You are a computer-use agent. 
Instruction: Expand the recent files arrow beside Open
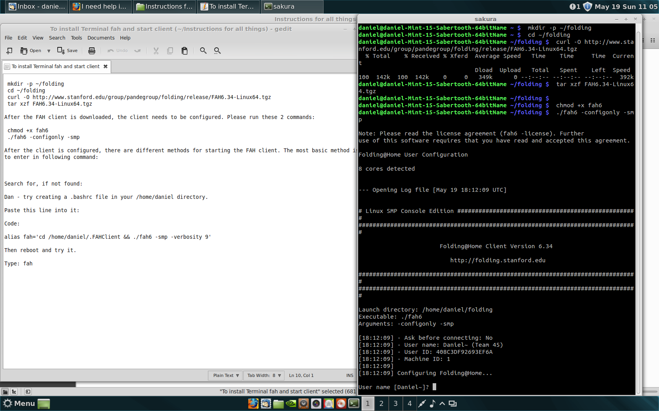coord(49,50)
